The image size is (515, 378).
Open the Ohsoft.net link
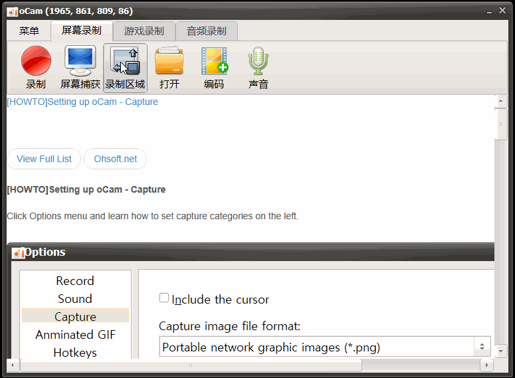115,159
